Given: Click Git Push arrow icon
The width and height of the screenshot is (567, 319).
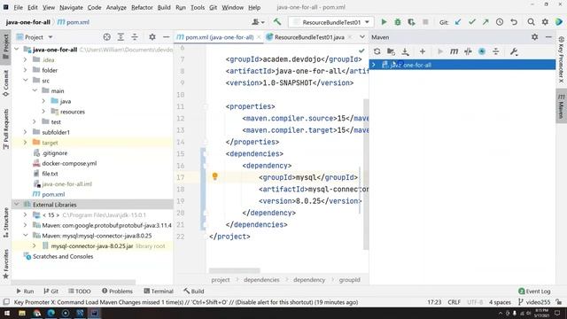Looking at the screenshot, I should tap(485, 22).
